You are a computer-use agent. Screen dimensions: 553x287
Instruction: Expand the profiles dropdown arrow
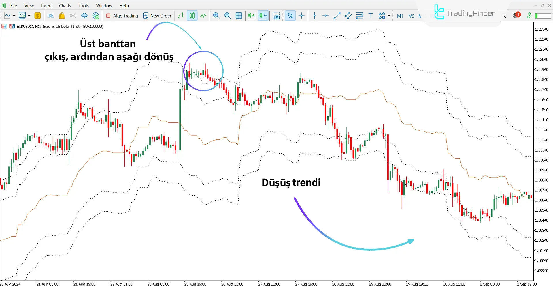click(29, 16)
